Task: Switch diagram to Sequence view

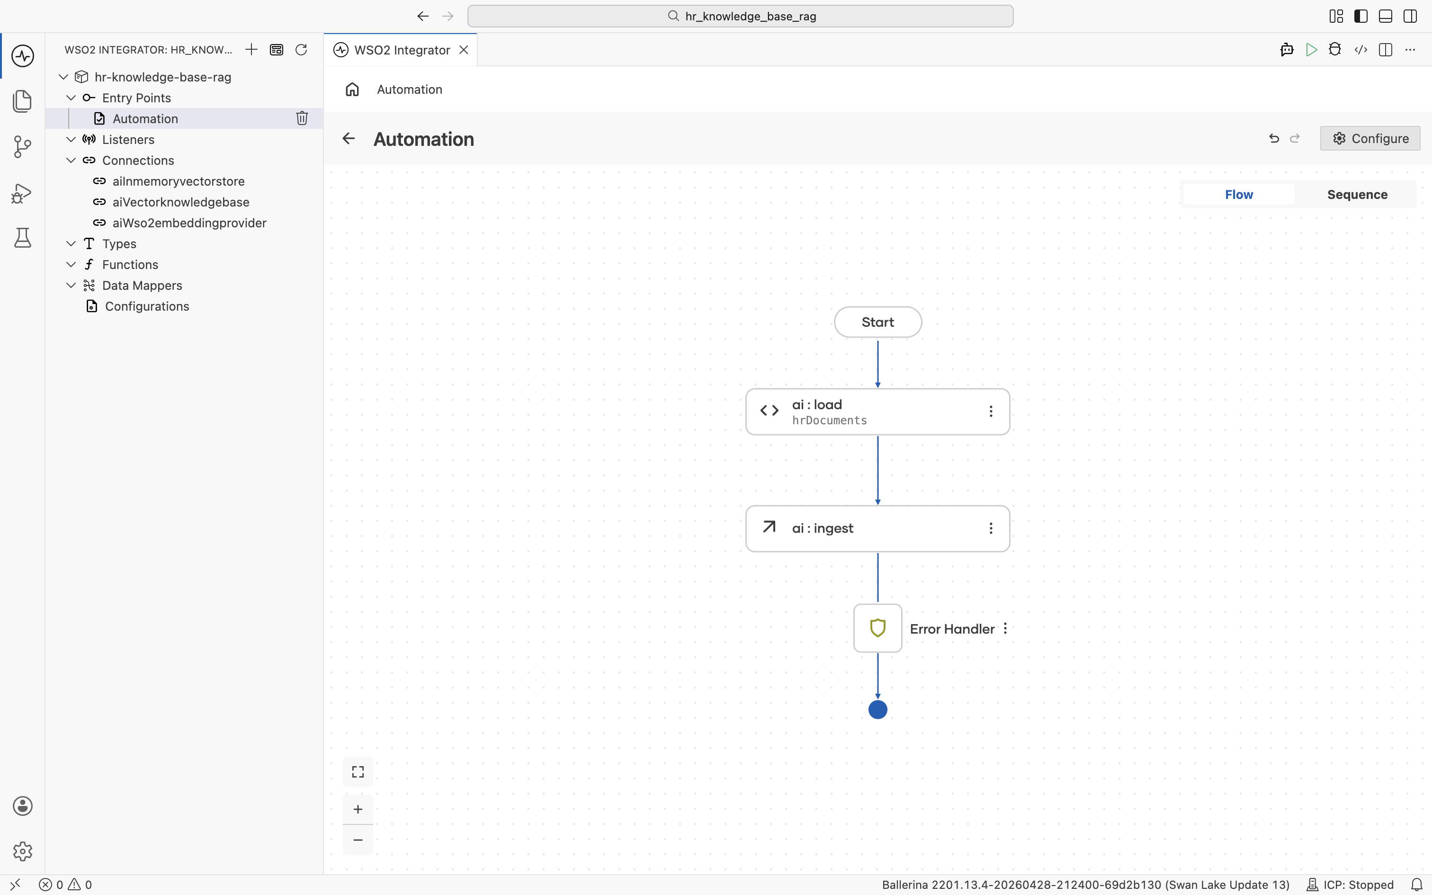Action: pyautogui.click(x=1358, y=195)
